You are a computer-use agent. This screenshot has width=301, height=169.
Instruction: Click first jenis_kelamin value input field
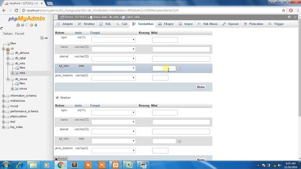(x=160, y=77)
